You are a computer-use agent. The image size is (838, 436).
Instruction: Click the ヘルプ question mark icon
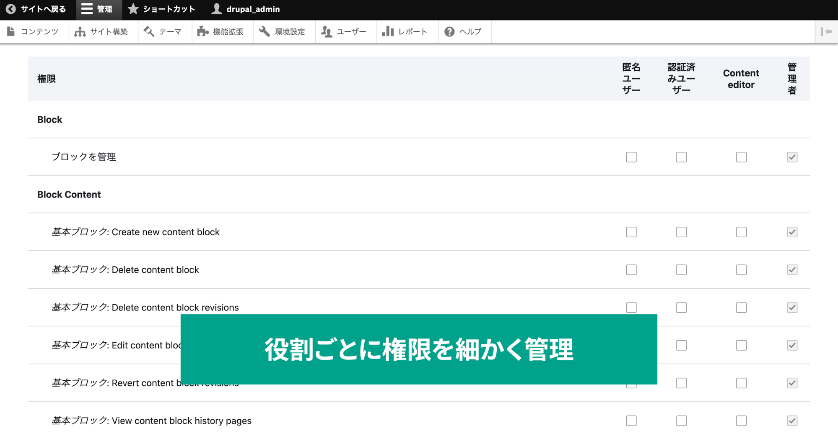[x=449, y=31]
